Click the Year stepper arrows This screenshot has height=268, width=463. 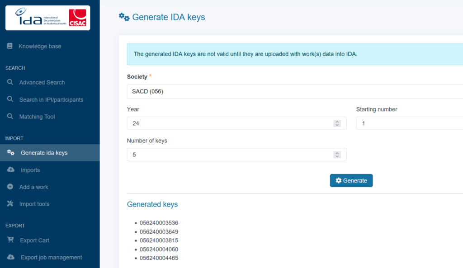point(337,123)
